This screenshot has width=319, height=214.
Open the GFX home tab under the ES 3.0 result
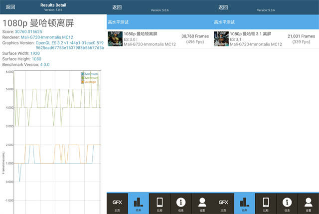click(117, 204)
